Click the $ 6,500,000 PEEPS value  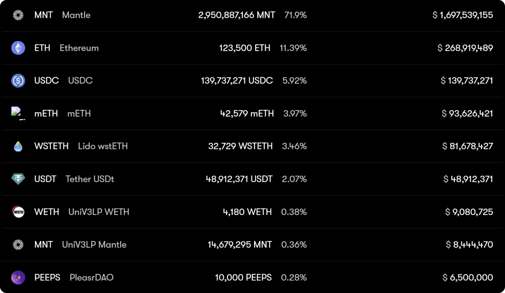(468, 277)
